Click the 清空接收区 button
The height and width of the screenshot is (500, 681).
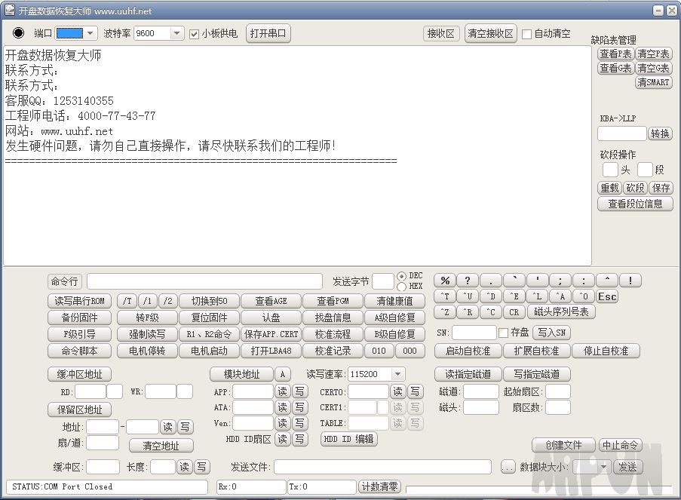490,34
